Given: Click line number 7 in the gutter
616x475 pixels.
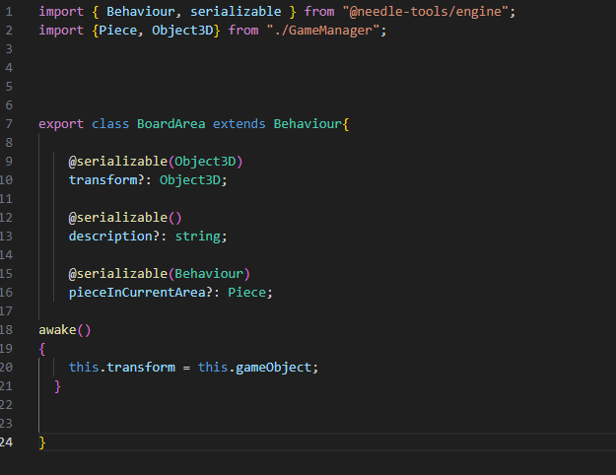Looking at the screenshot, I should [9, 124].
